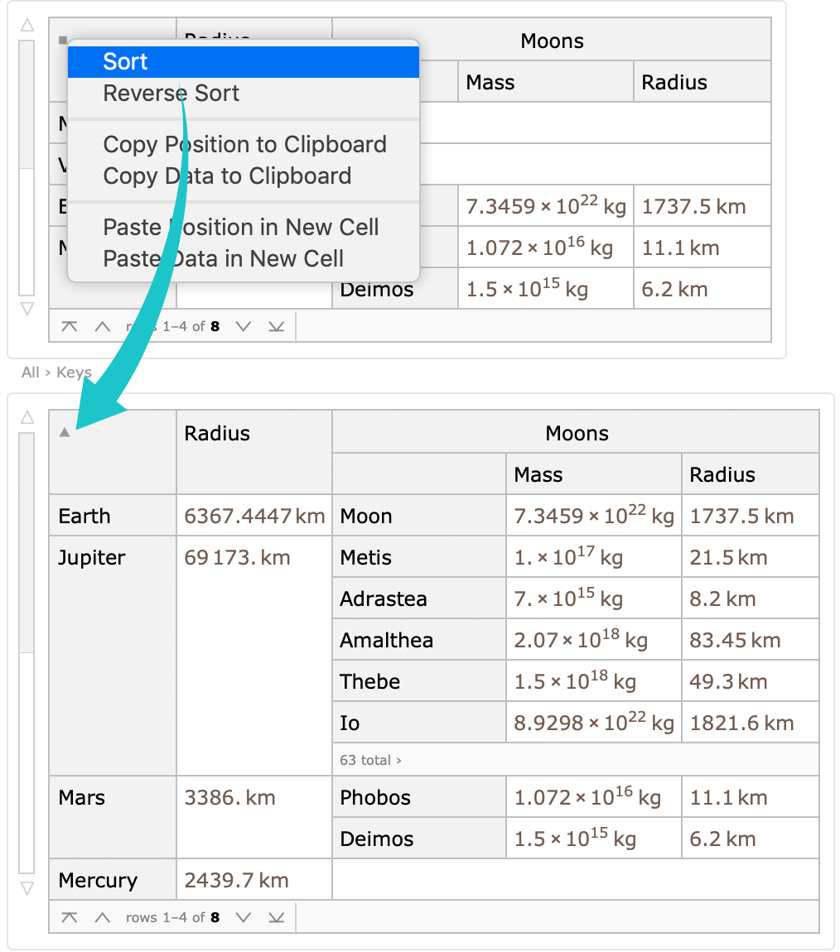Click the '49.3 km' Thebe radius cell
This screenshot has width=840, height=952.
[x=750, y=681]
